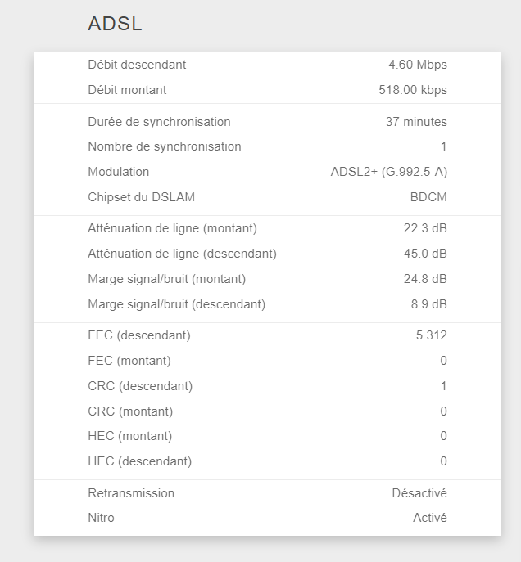Click the BDCM chipset value
The image size is (521, 562).
(x=428, y=197)
